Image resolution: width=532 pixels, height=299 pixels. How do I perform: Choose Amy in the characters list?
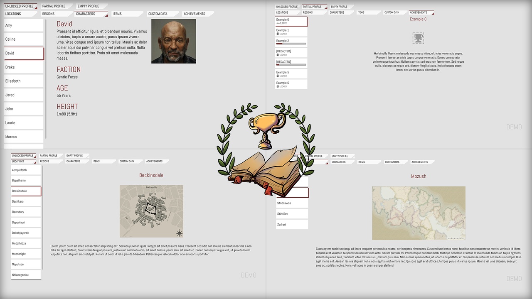24,25
